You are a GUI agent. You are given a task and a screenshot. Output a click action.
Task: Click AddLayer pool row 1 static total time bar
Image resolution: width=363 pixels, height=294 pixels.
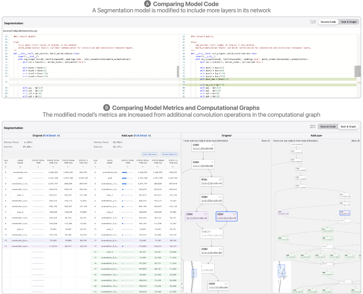tap(128, 178)
